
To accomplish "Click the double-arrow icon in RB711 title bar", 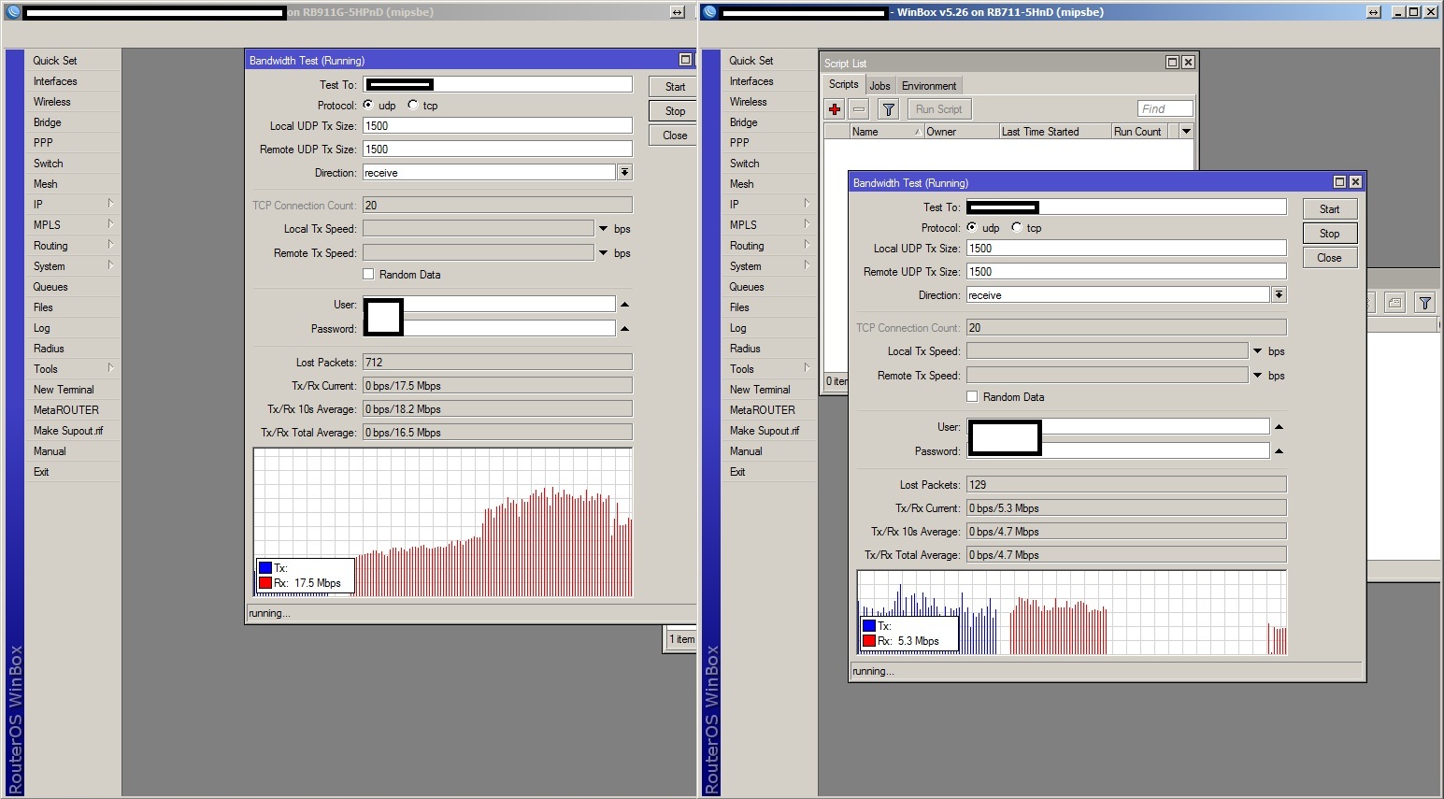I will click(x=1373, y=12).
